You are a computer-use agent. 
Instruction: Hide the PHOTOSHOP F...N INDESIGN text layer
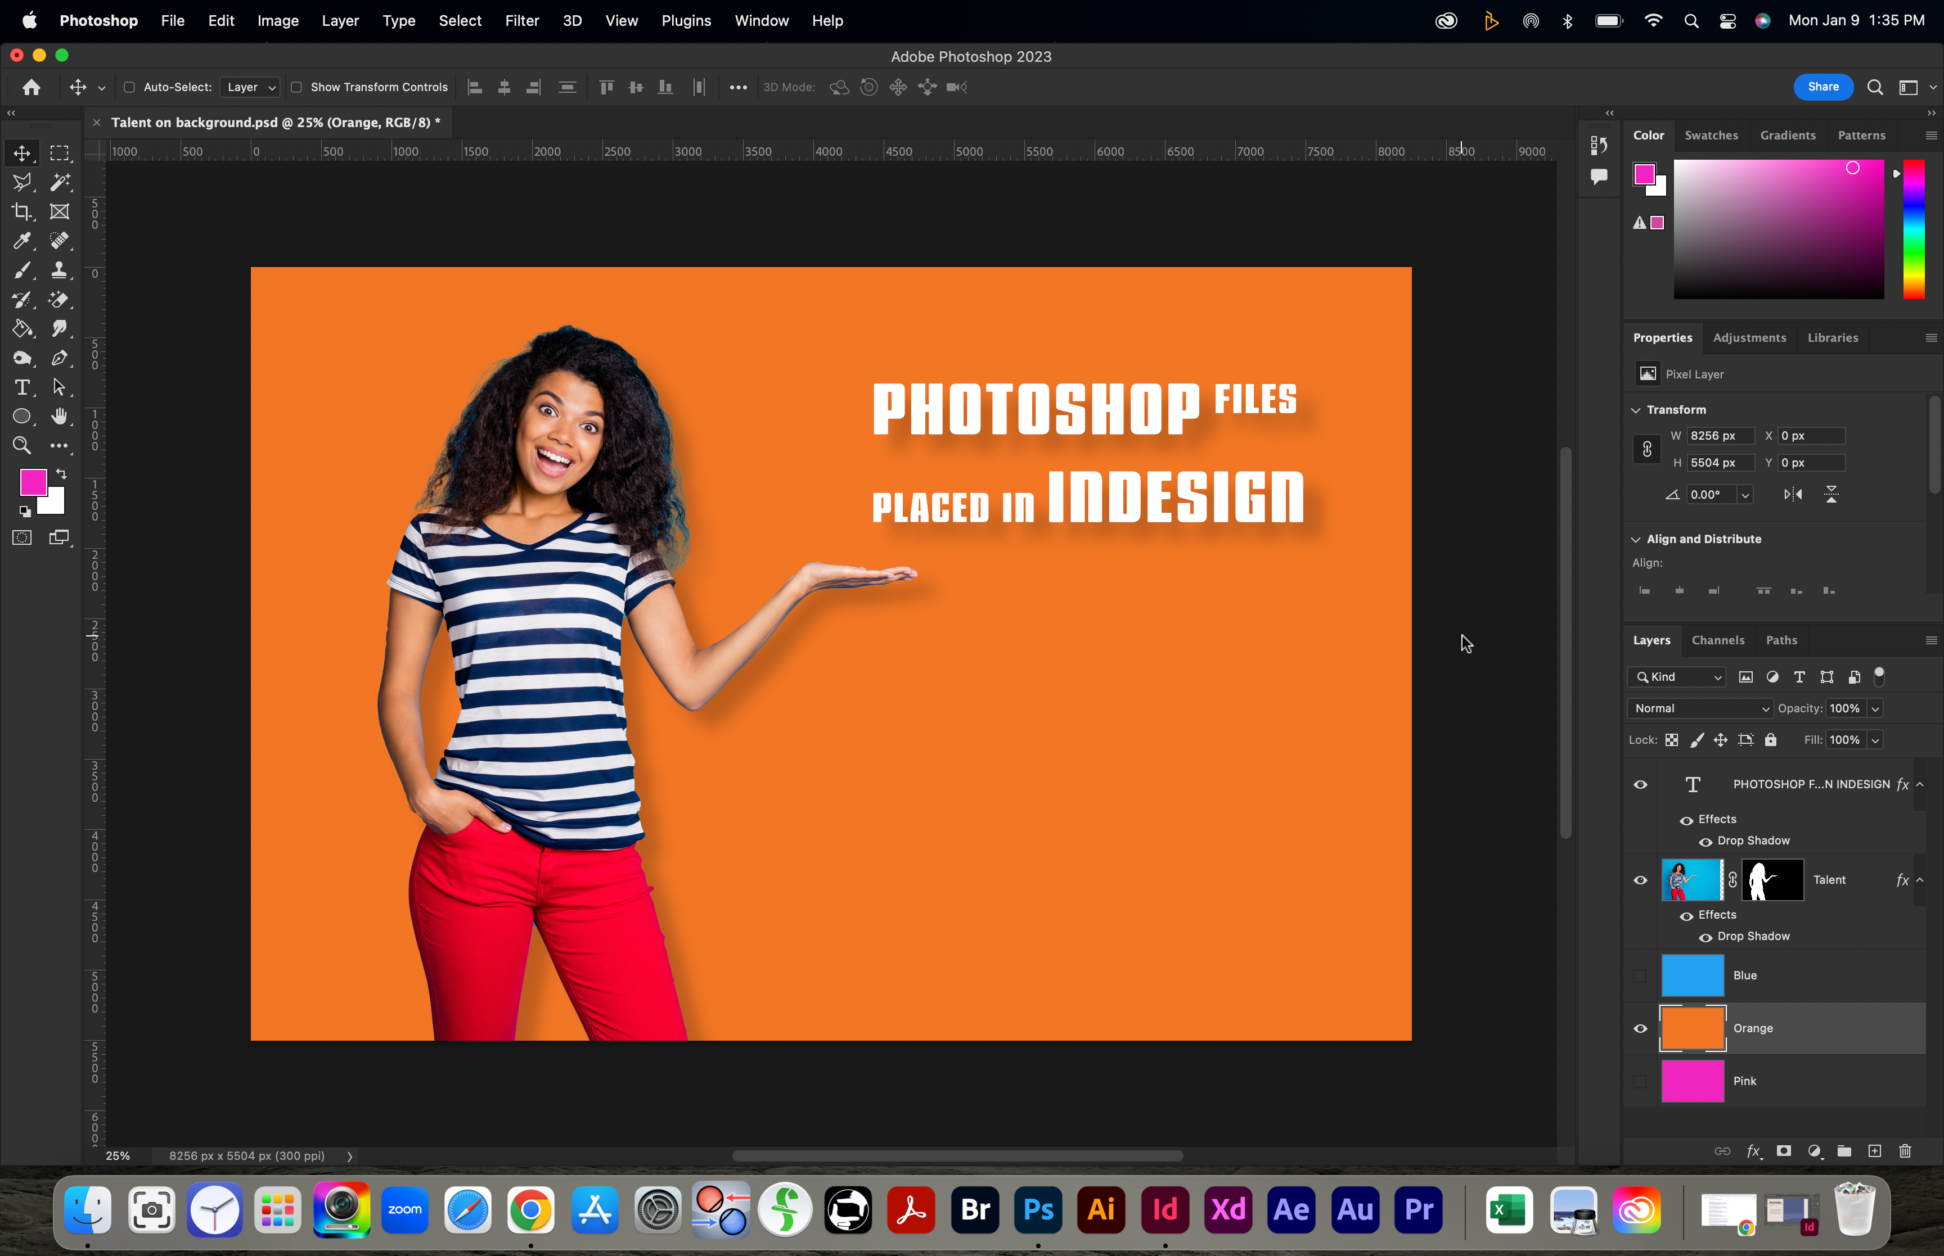[x=1640, y=785]
